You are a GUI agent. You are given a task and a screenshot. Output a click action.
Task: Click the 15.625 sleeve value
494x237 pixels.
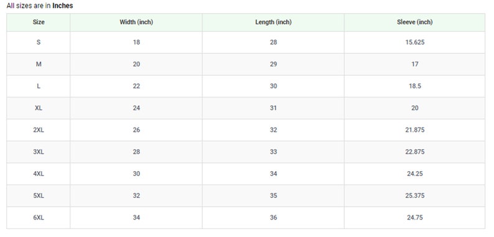pos(414,42)
